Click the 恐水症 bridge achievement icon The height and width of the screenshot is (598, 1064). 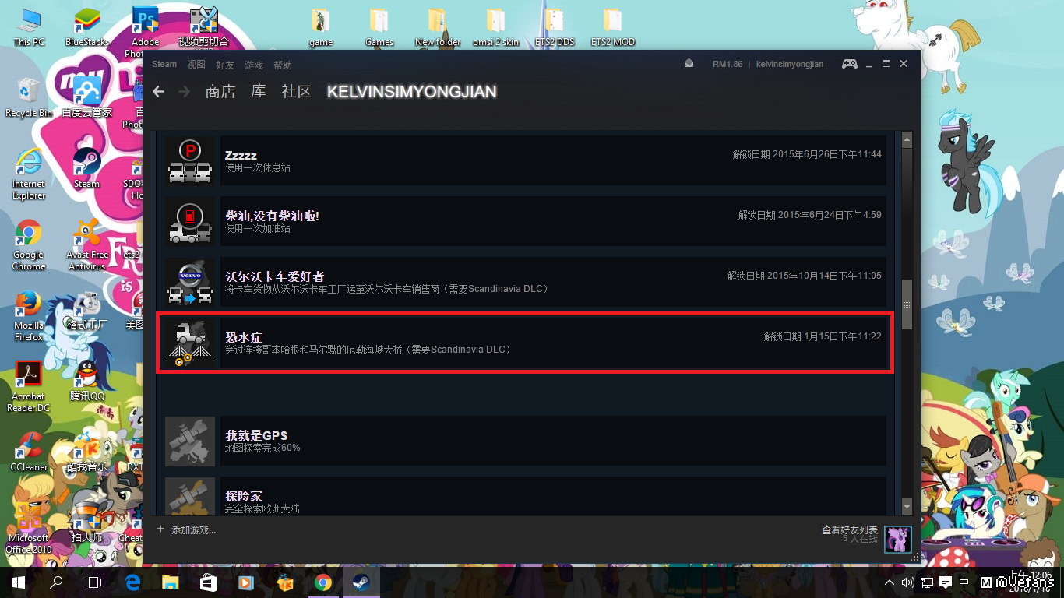pyautogui.click(x=190, y=343)
